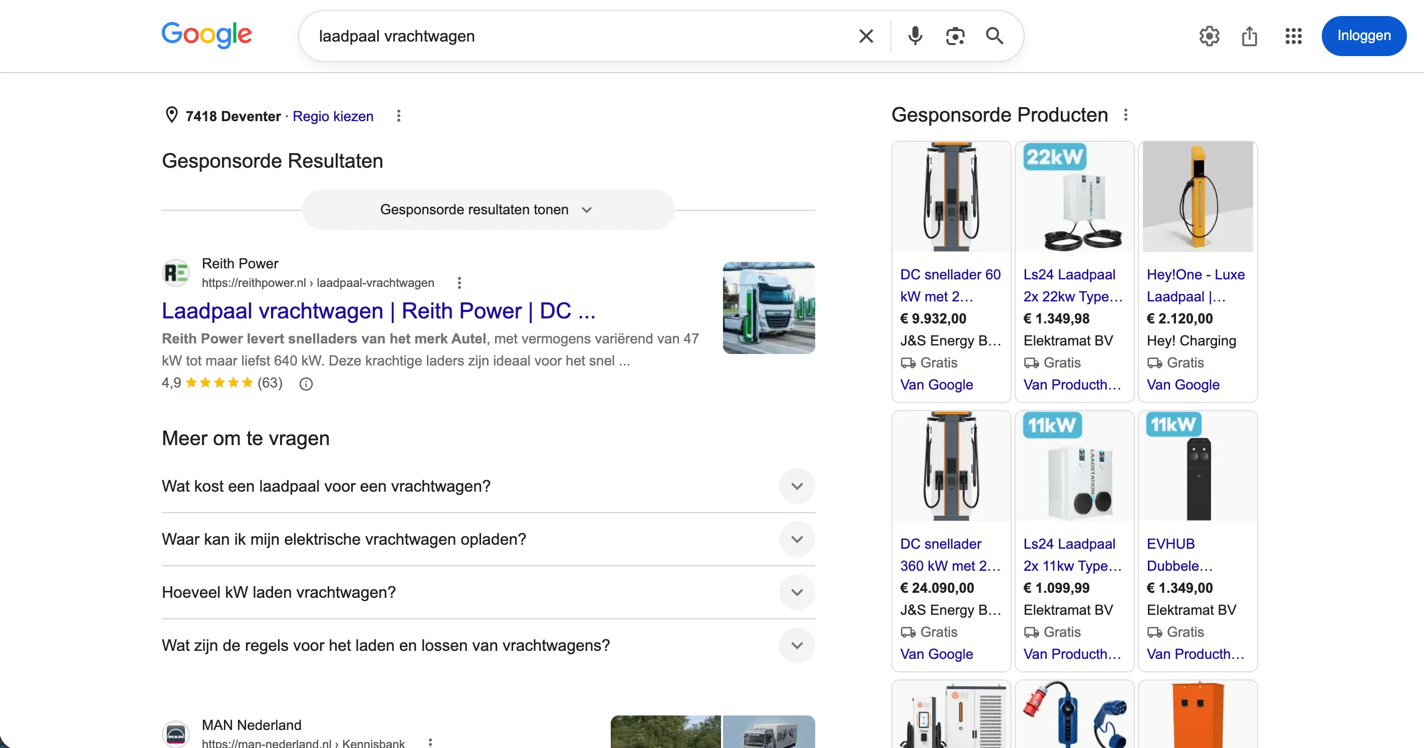Click 11kW Ls24 Laadpaal product image
The width and height of the screenshot is (1424, 748).
(1074, 466)
